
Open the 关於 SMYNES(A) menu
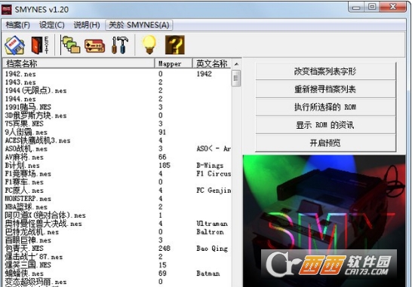click(x=139, y=25)
